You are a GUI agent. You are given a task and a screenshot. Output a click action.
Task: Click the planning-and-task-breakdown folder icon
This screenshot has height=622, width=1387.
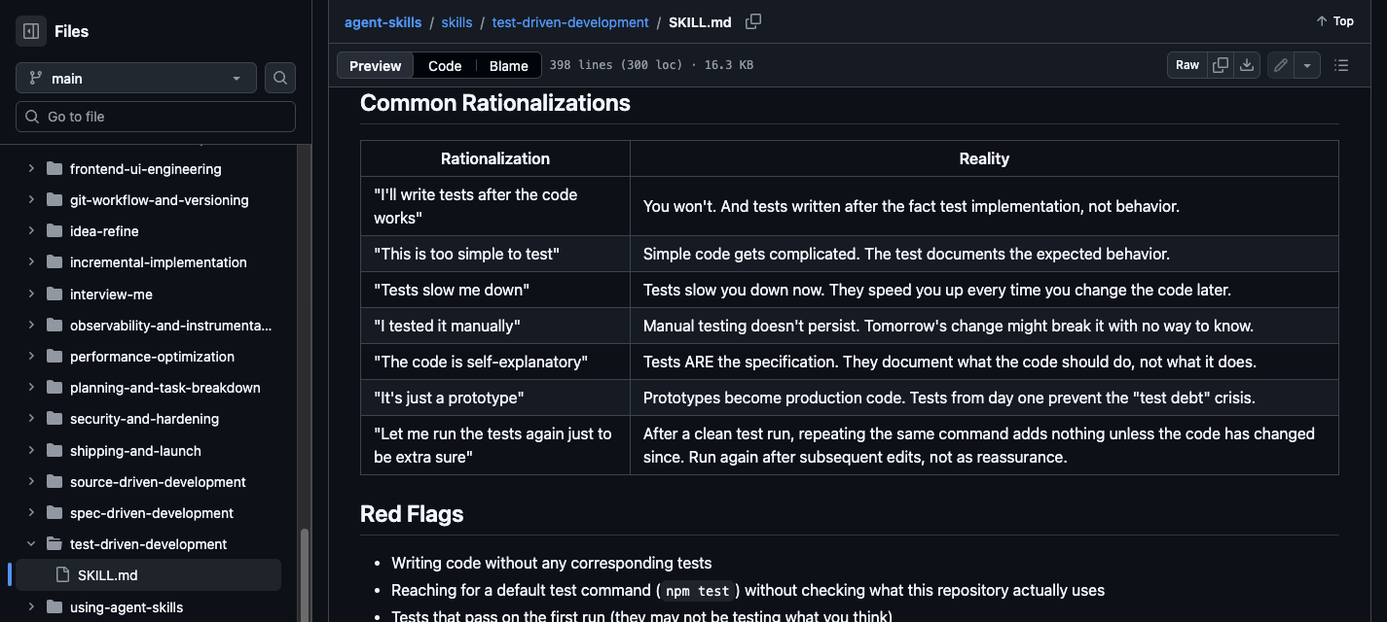[x=54, y=388]
